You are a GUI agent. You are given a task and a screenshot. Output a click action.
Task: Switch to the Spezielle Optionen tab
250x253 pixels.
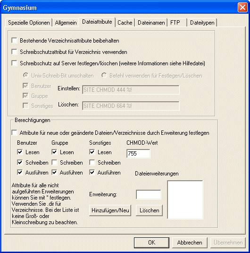pos(29,23)
